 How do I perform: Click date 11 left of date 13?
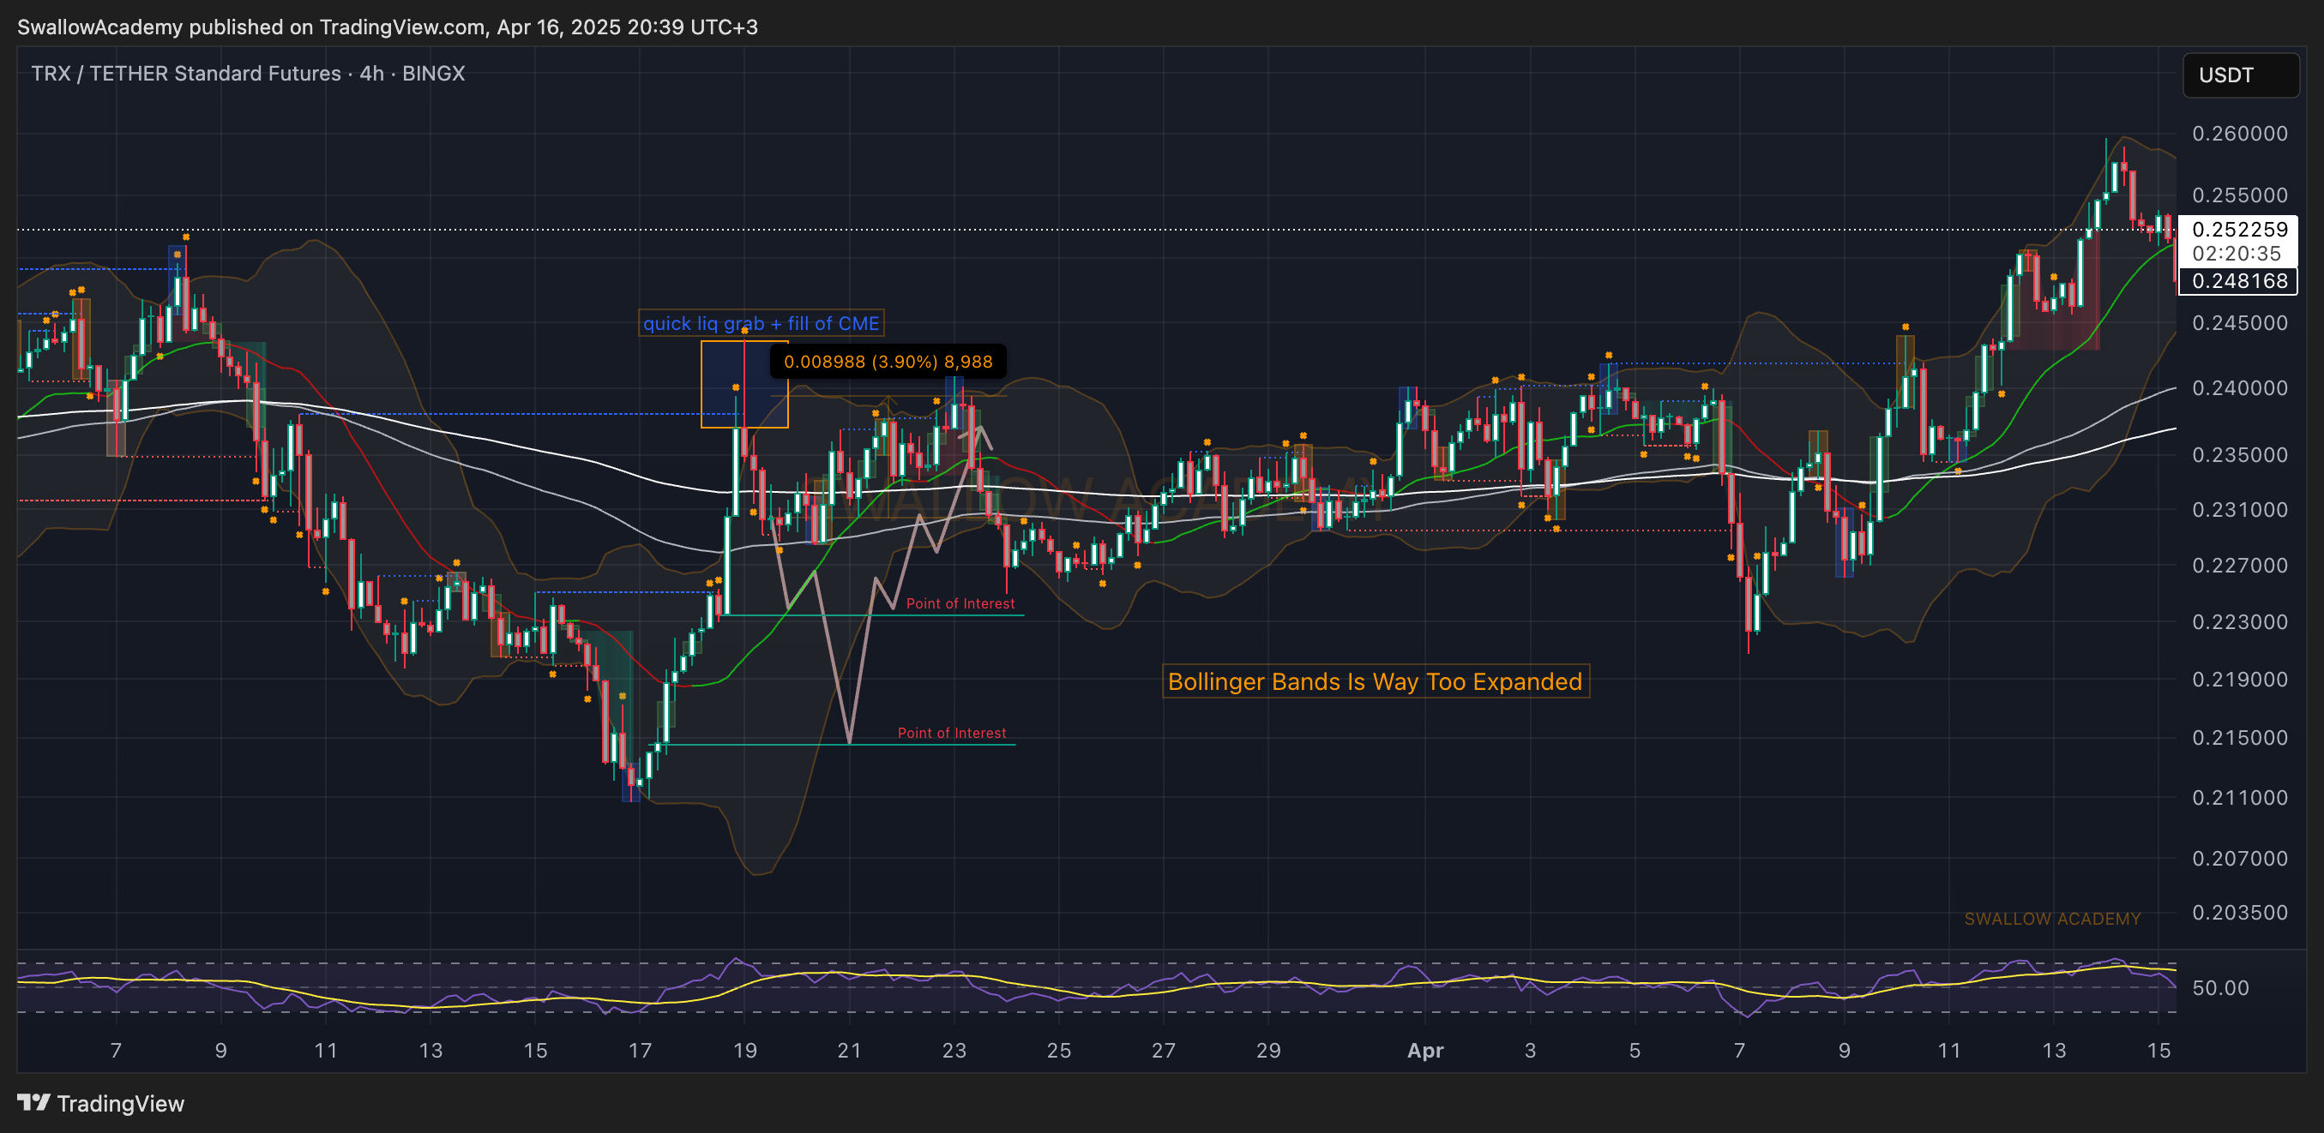pos(326,1050)
